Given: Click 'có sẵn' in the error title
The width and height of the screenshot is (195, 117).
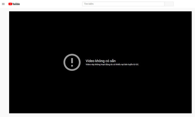Looking at the screenshot, I should point(110,61).
